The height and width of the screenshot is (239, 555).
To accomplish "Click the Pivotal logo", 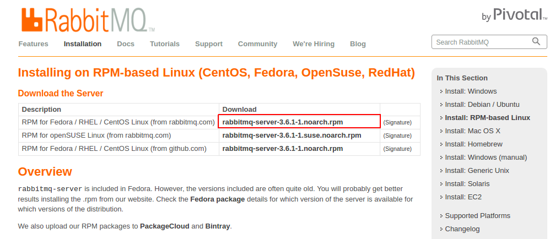I will tap(514, 15).
